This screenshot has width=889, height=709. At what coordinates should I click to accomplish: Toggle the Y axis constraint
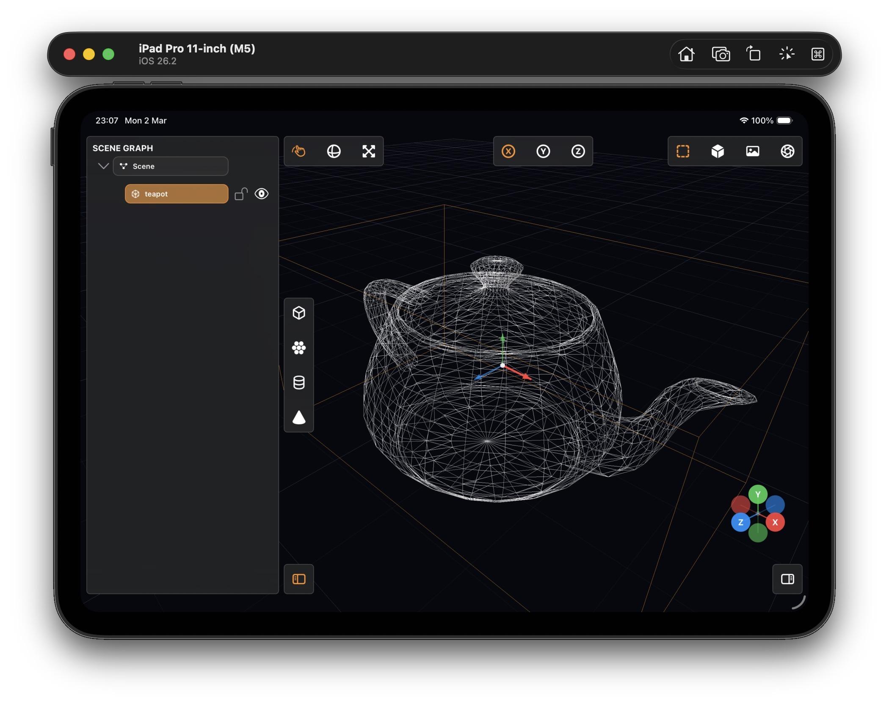[x=543, y=151]
